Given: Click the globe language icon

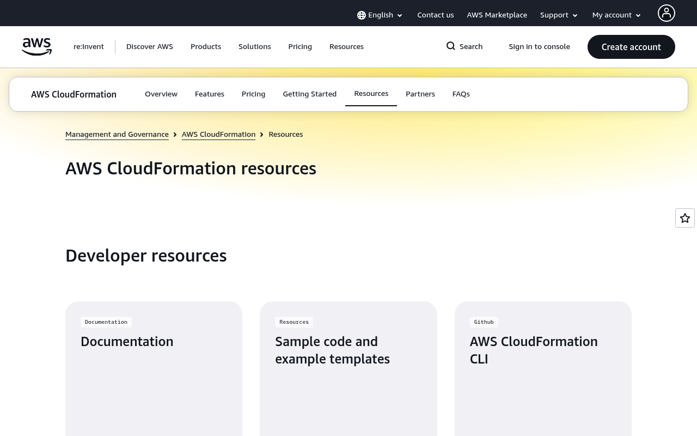Looking at the screenshot, I should (x=362, y=15).
